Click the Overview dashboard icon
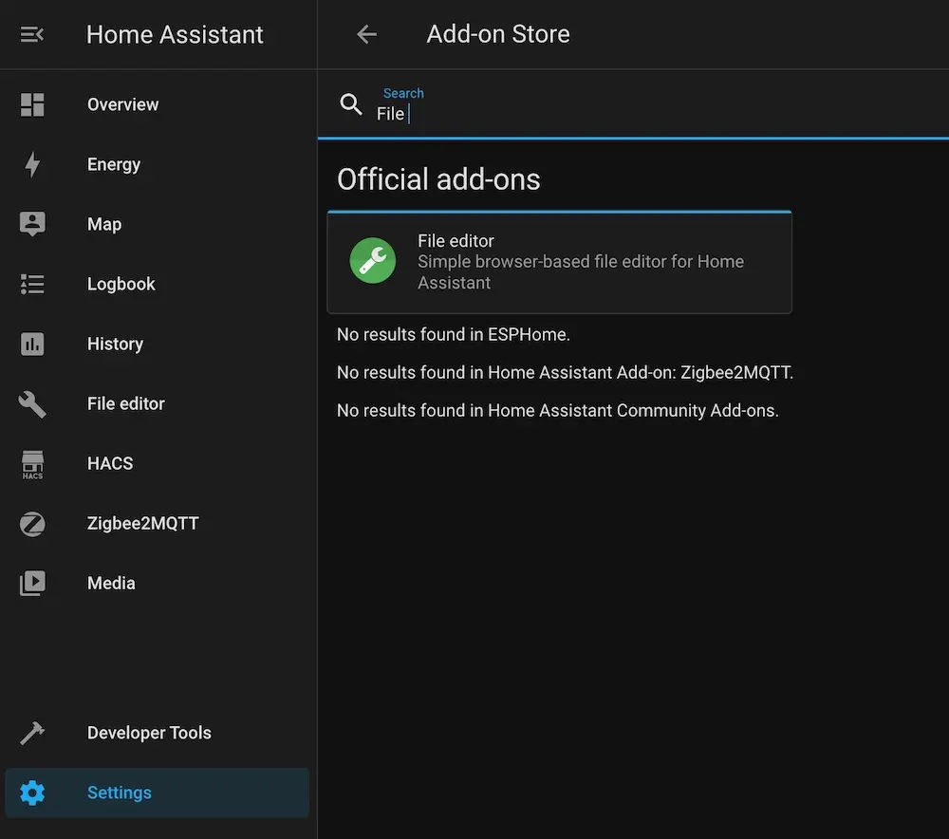This screenshot has width=949, height=839. (x=32, y=104)
